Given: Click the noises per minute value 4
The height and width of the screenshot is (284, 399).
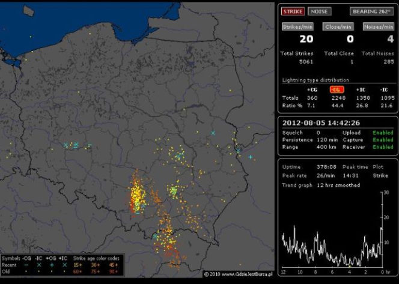Looking at the screenshot, I should [391, 39].
